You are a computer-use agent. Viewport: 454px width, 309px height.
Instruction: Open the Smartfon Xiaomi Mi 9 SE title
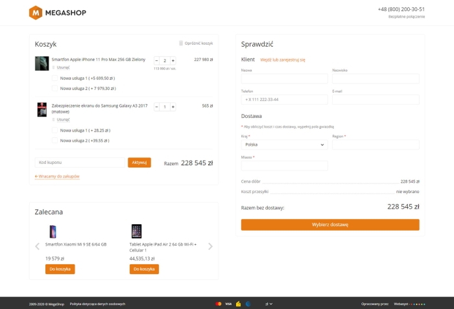pyautogui.click(x=76, y=244)
